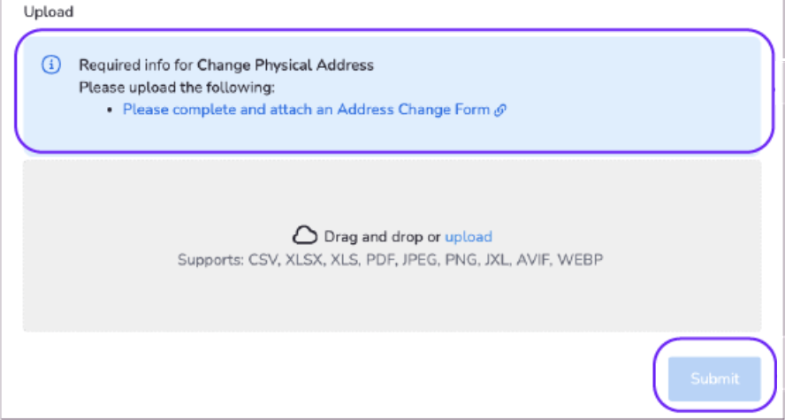
Task: Click the "Drag and drop or" text
Action: (382, 237)
